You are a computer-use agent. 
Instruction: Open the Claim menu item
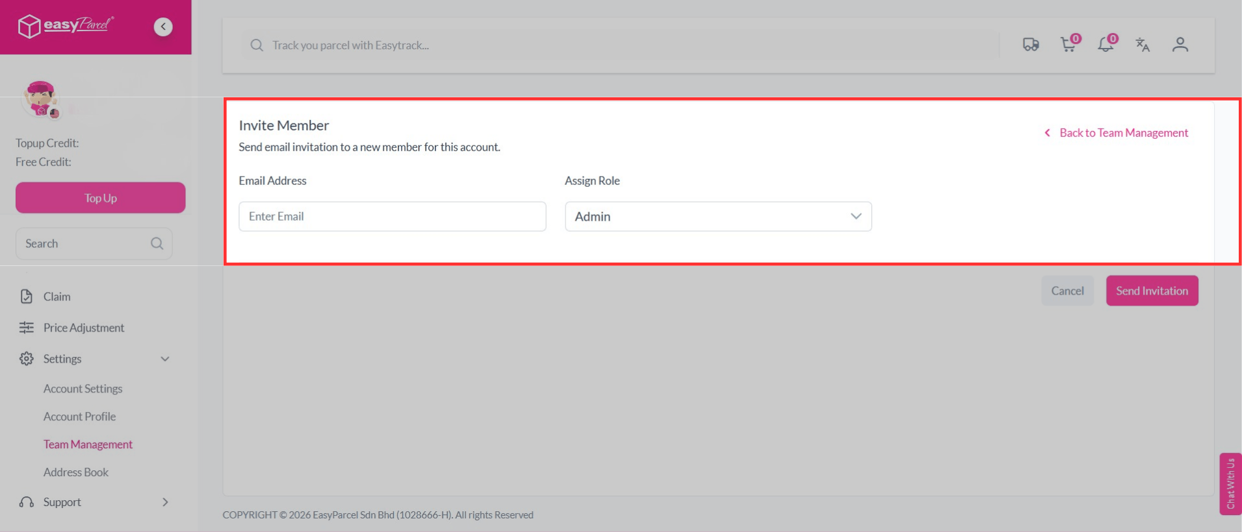pyautogui.click(x=57, y=296)
